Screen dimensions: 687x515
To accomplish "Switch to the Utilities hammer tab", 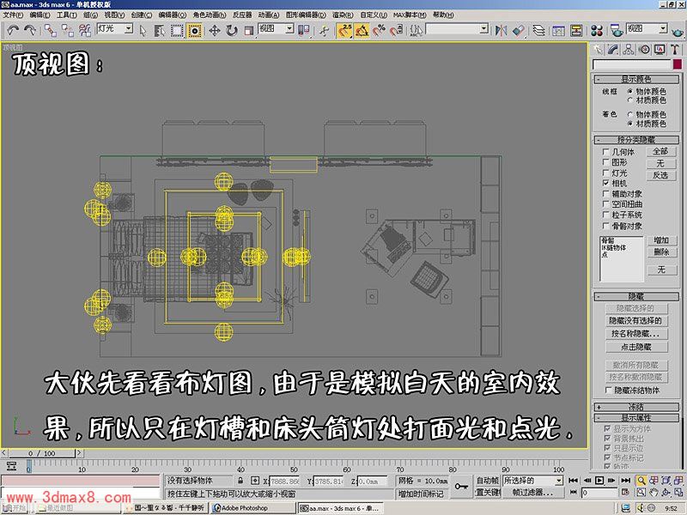I will click(x=675, y=50).
